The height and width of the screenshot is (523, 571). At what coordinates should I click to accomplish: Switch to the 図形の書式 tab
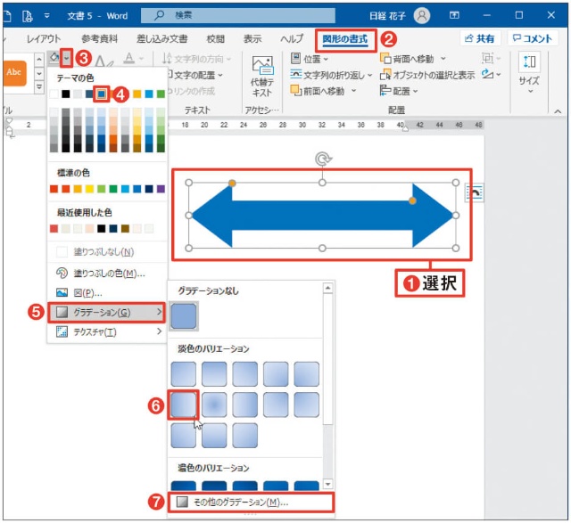pyautogui.click(x=346, y=39)
